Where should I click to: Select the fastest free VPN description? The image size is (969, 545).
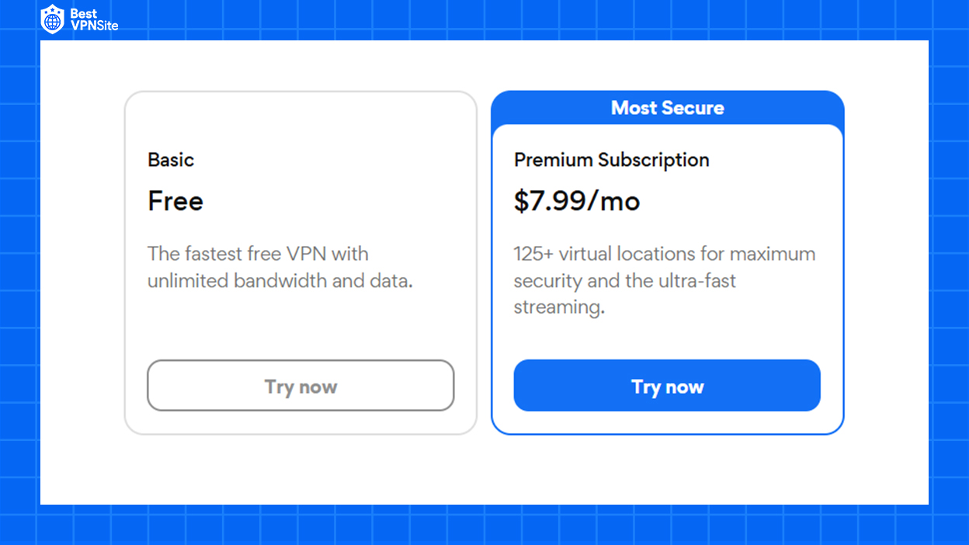280,267
